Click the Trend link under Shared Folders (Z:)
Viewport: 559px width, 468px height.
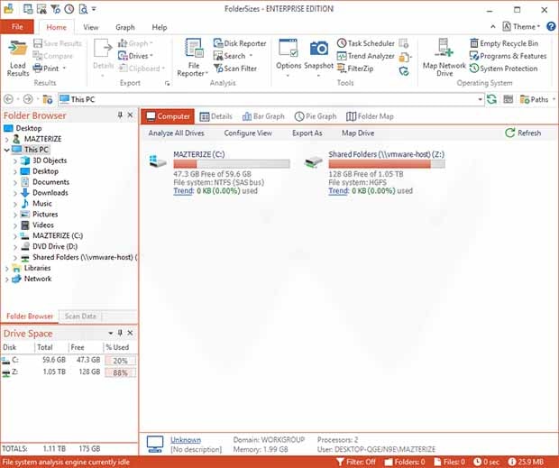338,191
